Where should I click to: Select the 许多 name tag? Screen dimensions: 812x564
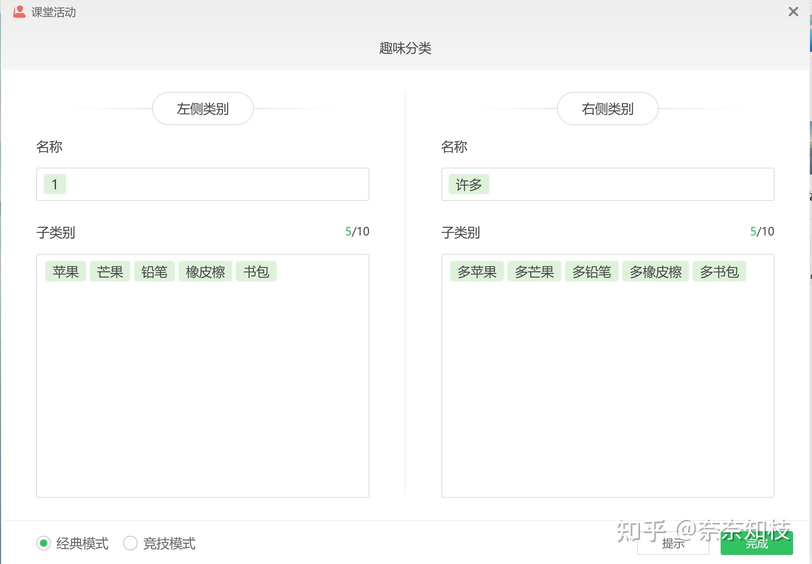click(469, 184)
